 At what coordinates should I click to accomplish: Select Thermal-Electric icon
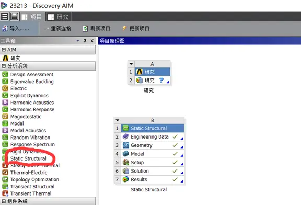[x=5, y=173]
